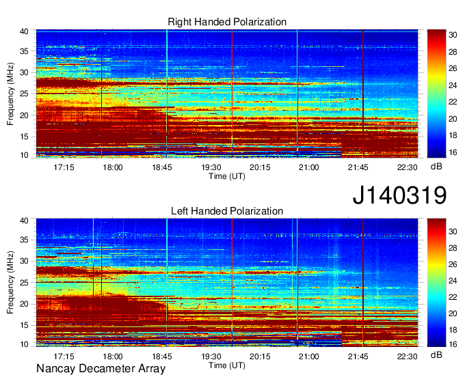
Task: Click the 21:45 time tick on the Left Handed plot
Action: 358,357
